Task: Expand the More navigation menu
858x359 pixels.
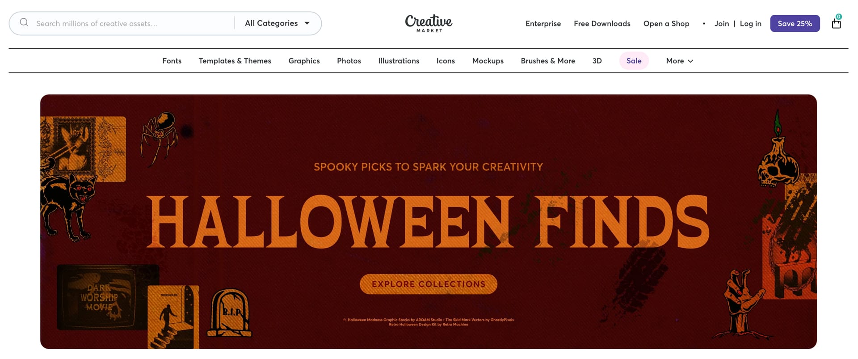Action: pyautogui.click(x=678, y=61)
